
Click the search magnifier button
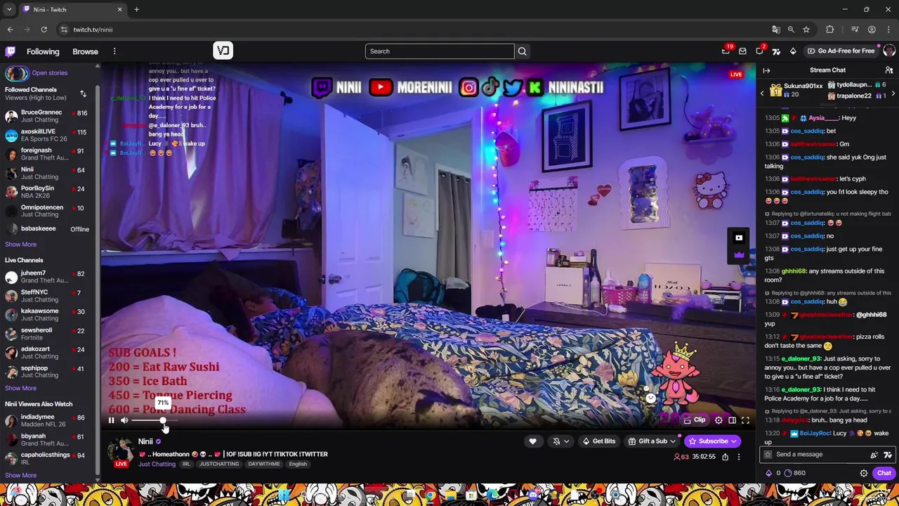522,51
